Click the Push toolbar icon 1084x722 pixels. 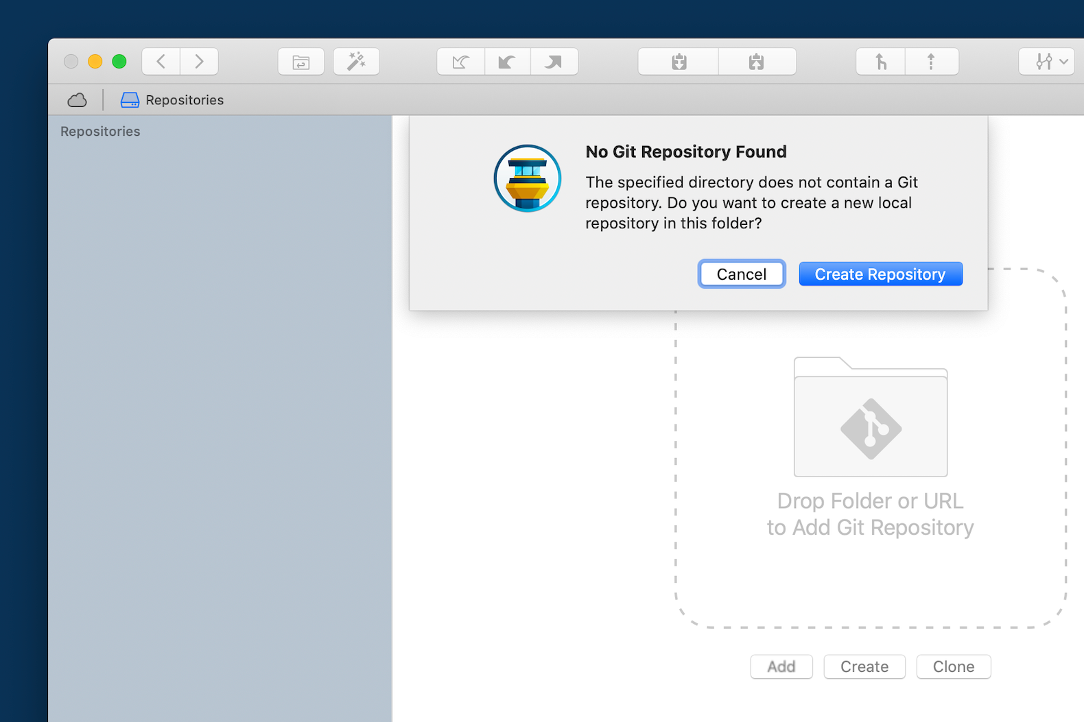click(554, 62)
